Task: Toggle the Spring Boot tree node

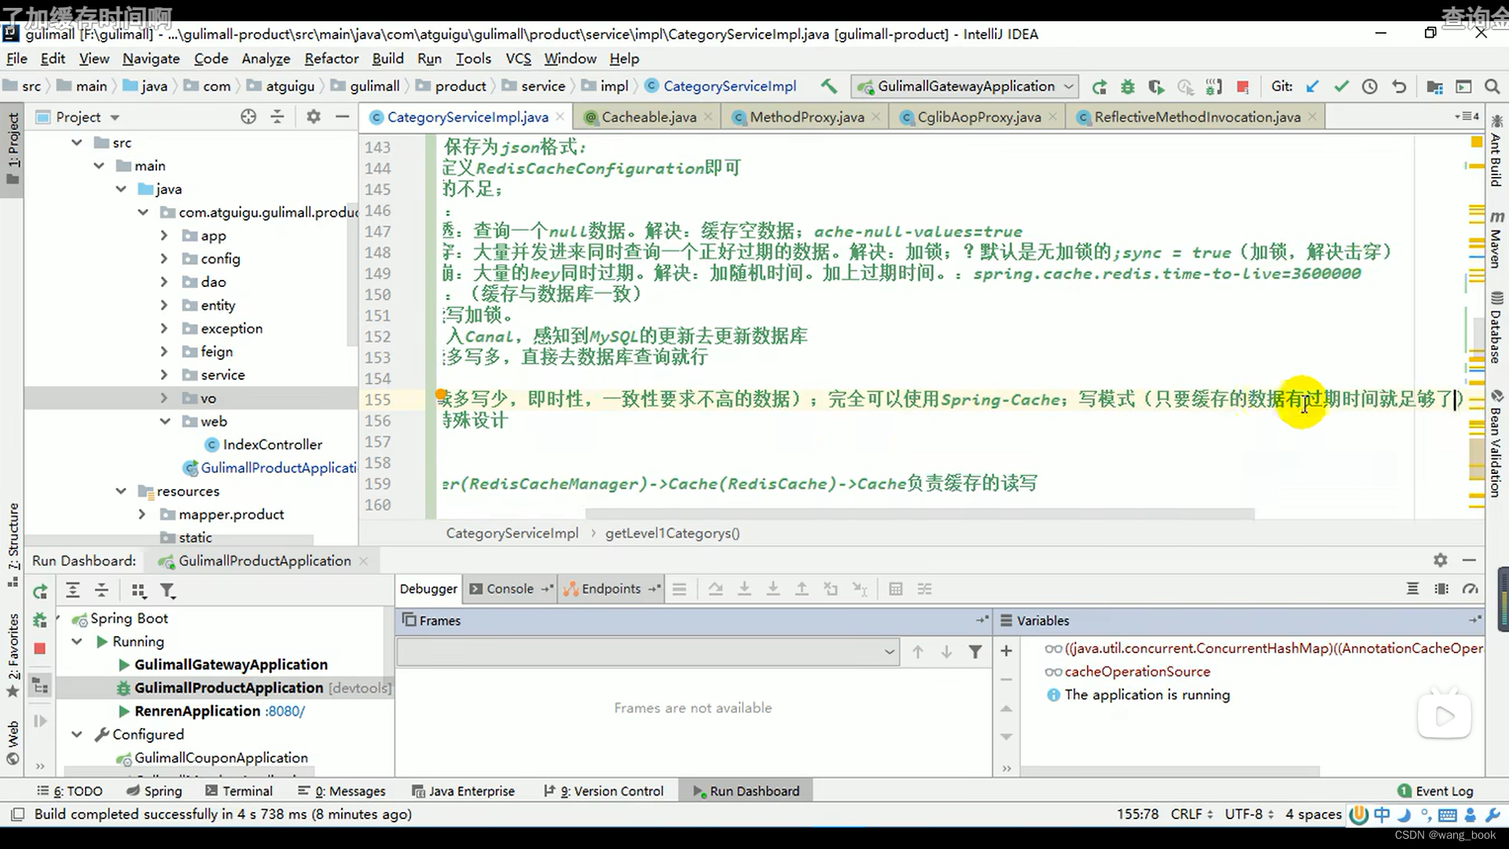Action: [78, 618]
